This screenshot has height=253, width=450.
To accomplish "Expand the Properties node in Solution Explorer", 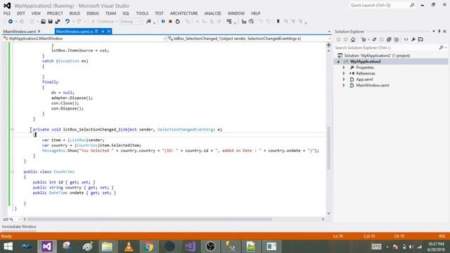I will pos(344,67).
